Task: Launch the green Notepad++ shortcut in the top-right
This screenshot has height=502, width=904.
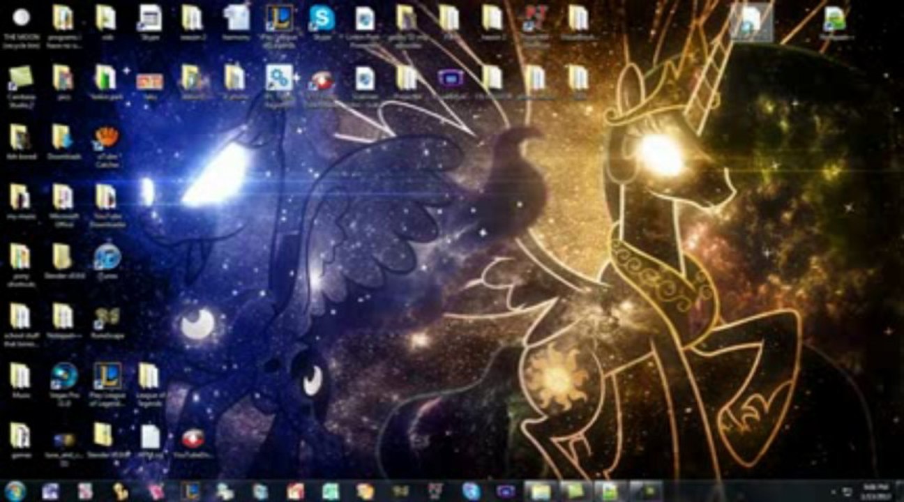Action: [x=835, y=18]
